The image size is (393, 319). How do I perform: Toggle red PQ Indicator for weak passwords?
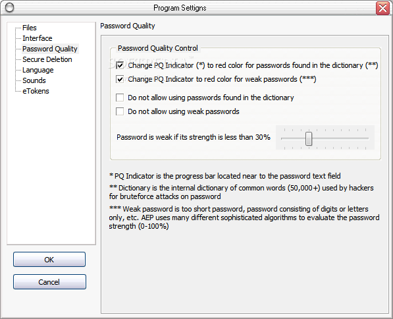(x=120, y=79)
